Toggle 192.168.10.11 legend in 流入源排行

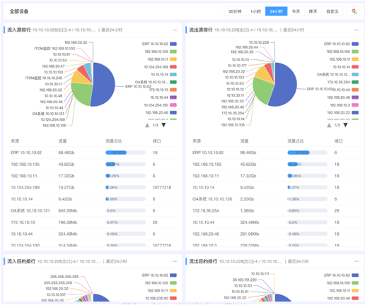coord(162,59)
